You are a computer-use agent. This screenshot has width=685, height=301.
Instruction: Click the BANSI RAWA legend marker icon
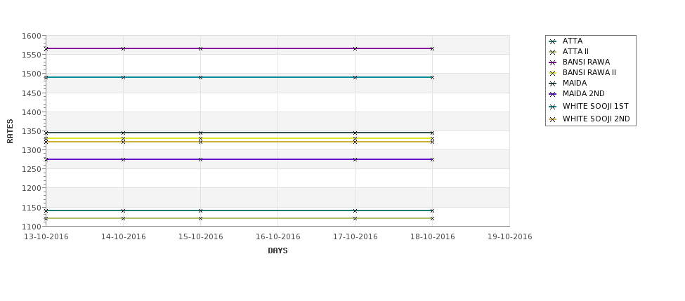point(553,62)
